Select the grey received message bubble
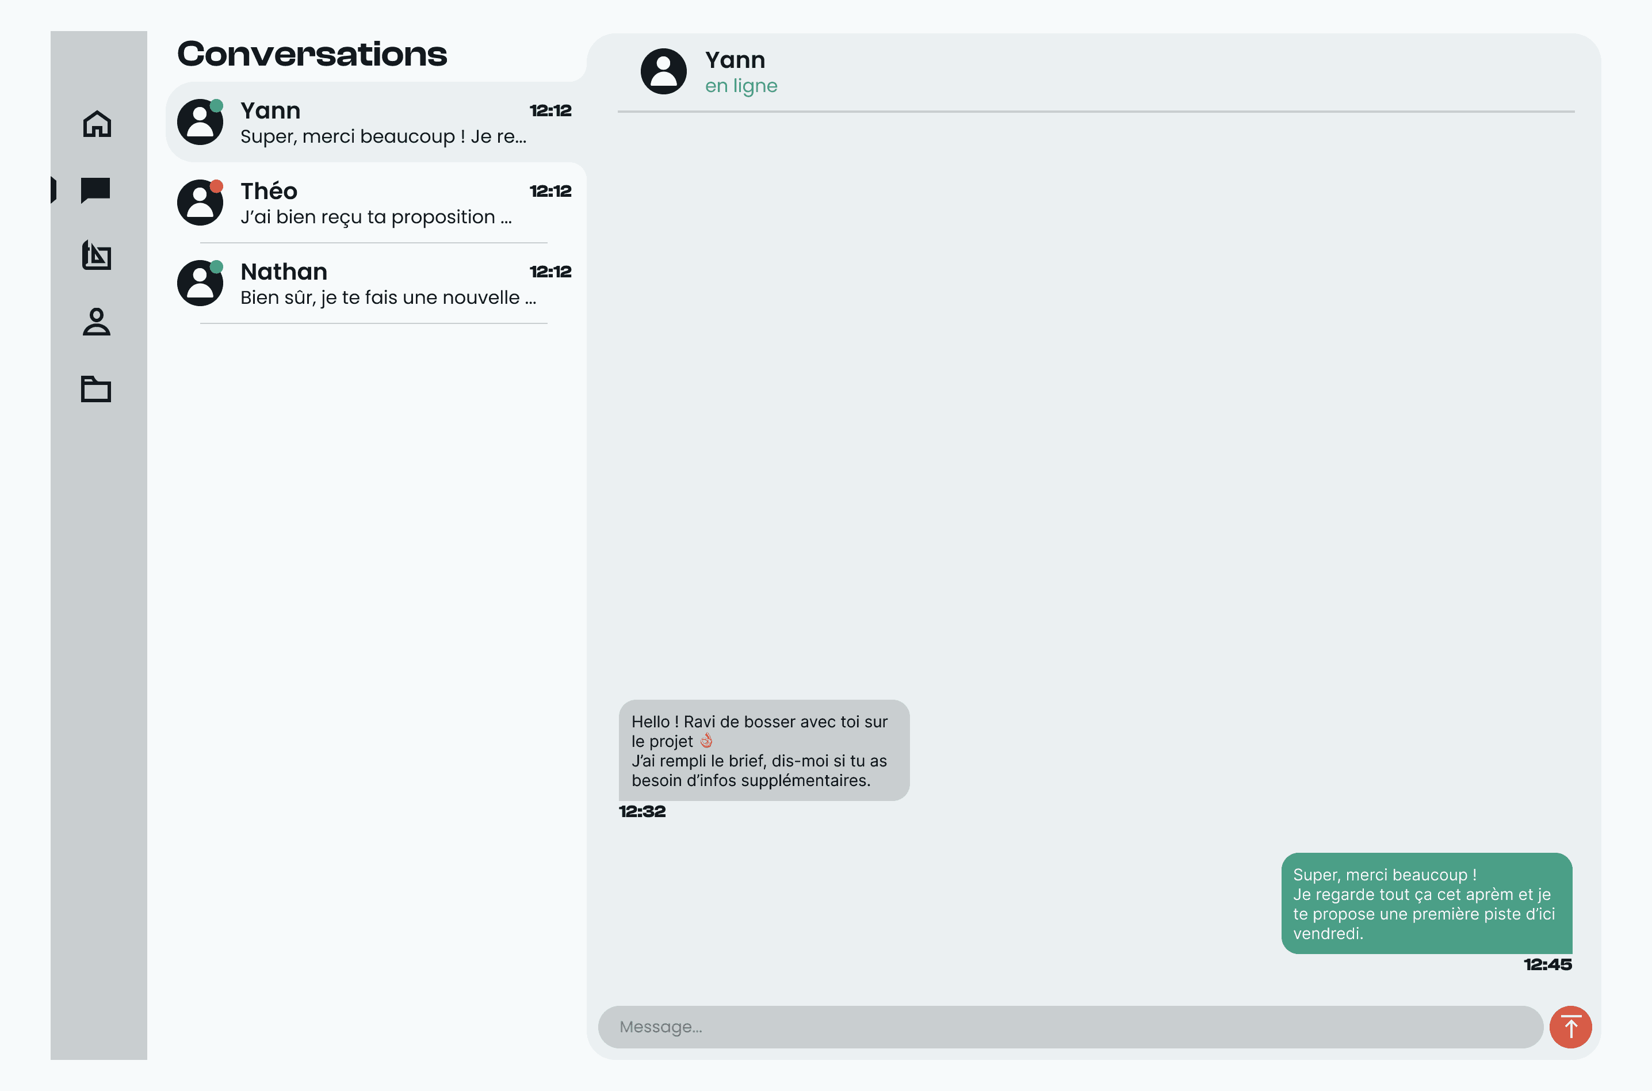Screen dimensions: 1652x1091 click(x=764, y=750)
